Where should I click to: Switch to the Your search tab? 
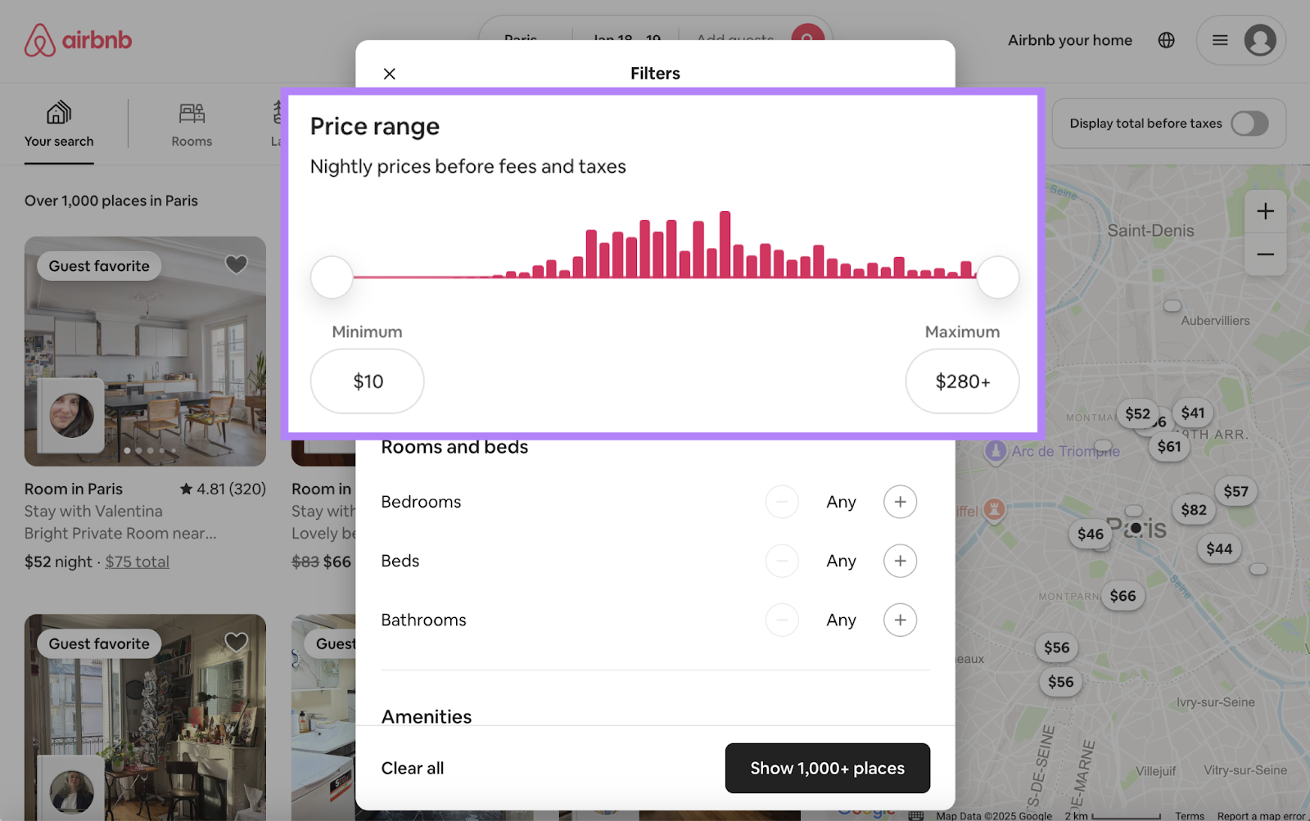[x=58, y=124]
